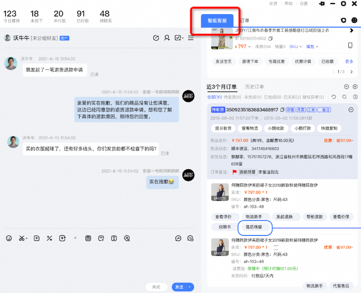Click the scissors screenshot tool icon
The height and width of the screenshot is (293, 361).
click(23, 238)
